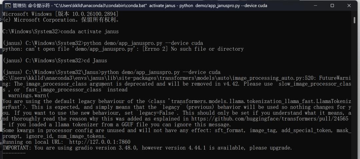Viewport: 360px width, 159px height.
Task: Click the first python demo/app_januspro.py command in System32
Action: click(x=103, y=43)
